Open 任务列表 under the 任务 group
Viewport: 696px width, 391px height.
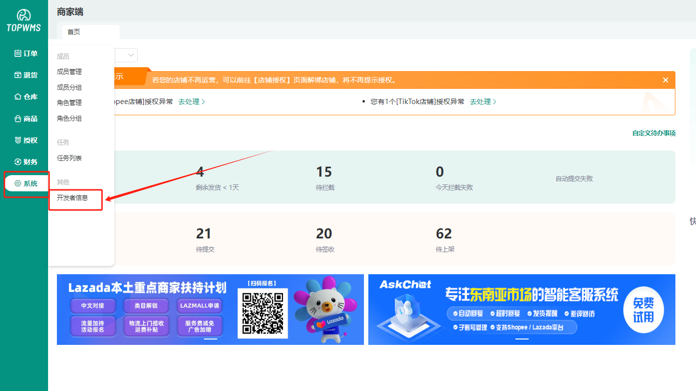tap(69, 158)
